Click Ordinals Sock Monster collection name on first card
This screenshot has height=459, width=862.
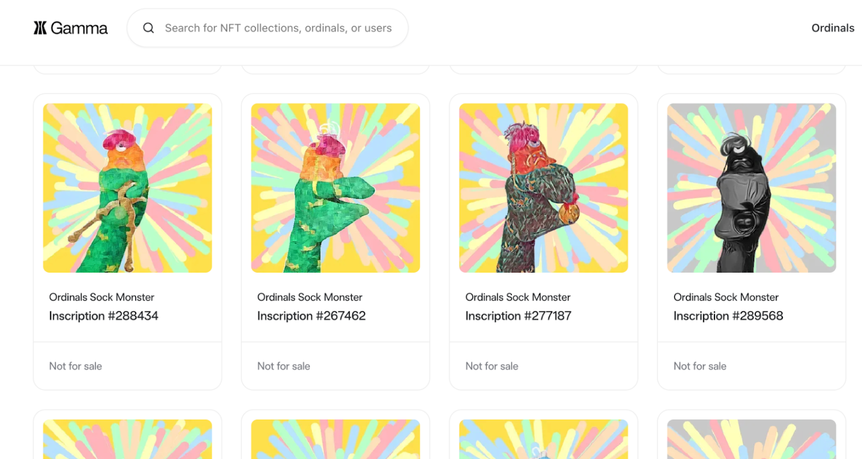click(102, 297)
